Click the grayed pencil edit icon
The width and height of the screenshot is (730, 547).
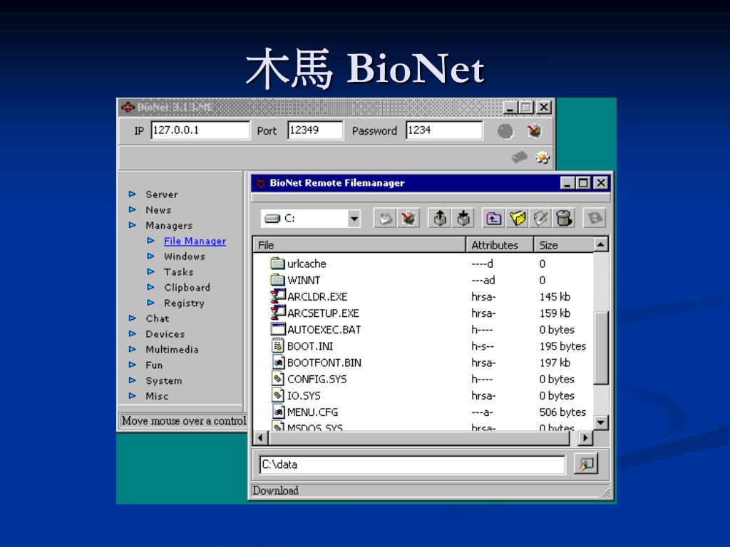[x=540, y=218]
